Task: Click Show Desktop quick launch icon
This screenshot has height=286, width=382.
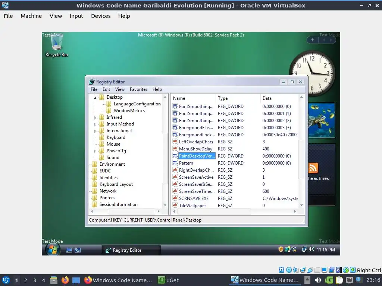Action: pyautogui.click(x=69, y=250)
